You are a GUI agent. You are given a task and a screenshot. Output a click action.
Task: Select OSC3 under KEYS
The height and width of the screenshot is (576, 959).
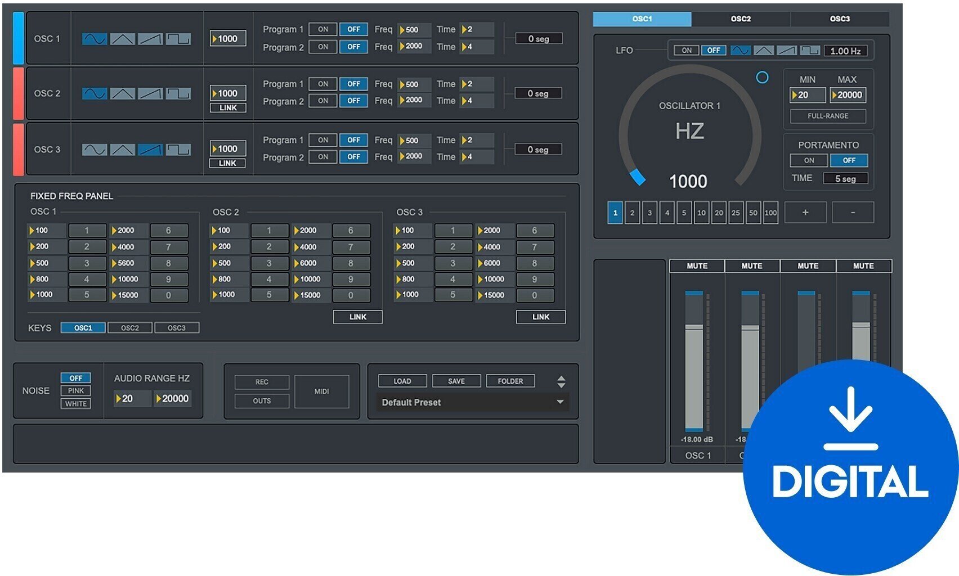tap(178, 327)
